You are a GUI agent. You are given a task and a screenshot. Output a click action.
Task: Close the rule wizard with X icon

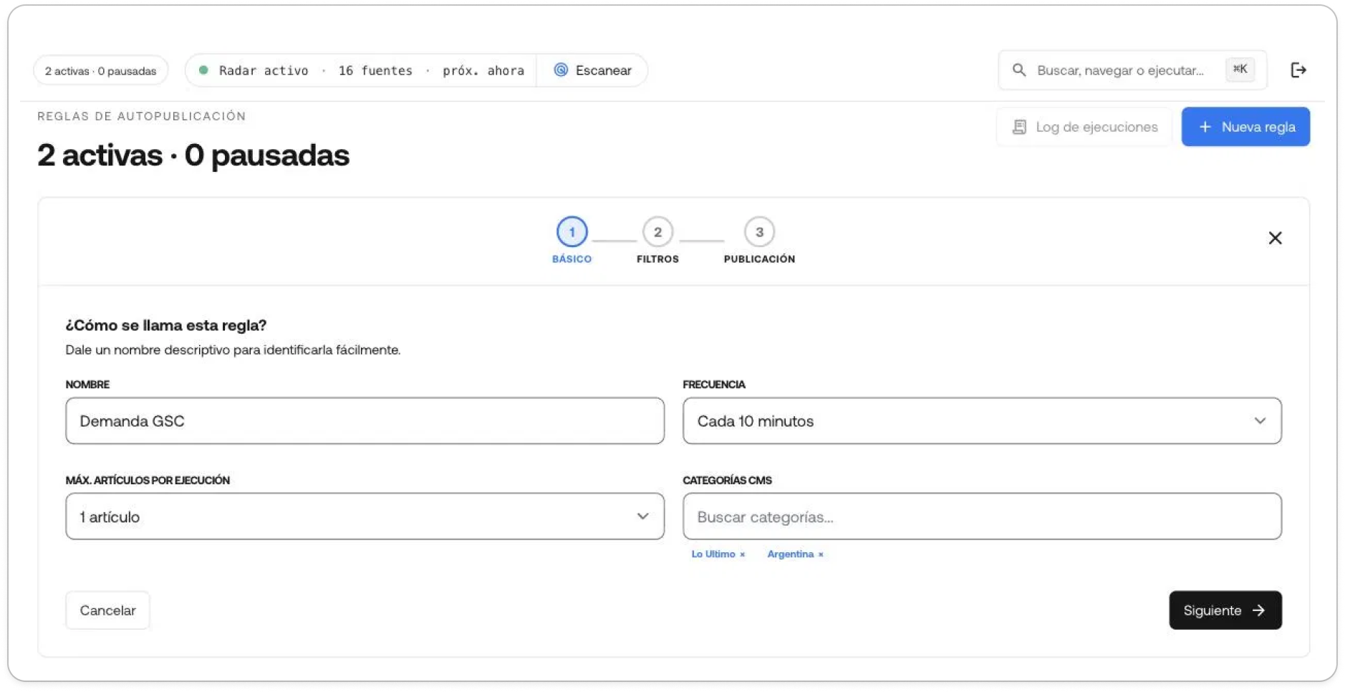click(1275, 238)
